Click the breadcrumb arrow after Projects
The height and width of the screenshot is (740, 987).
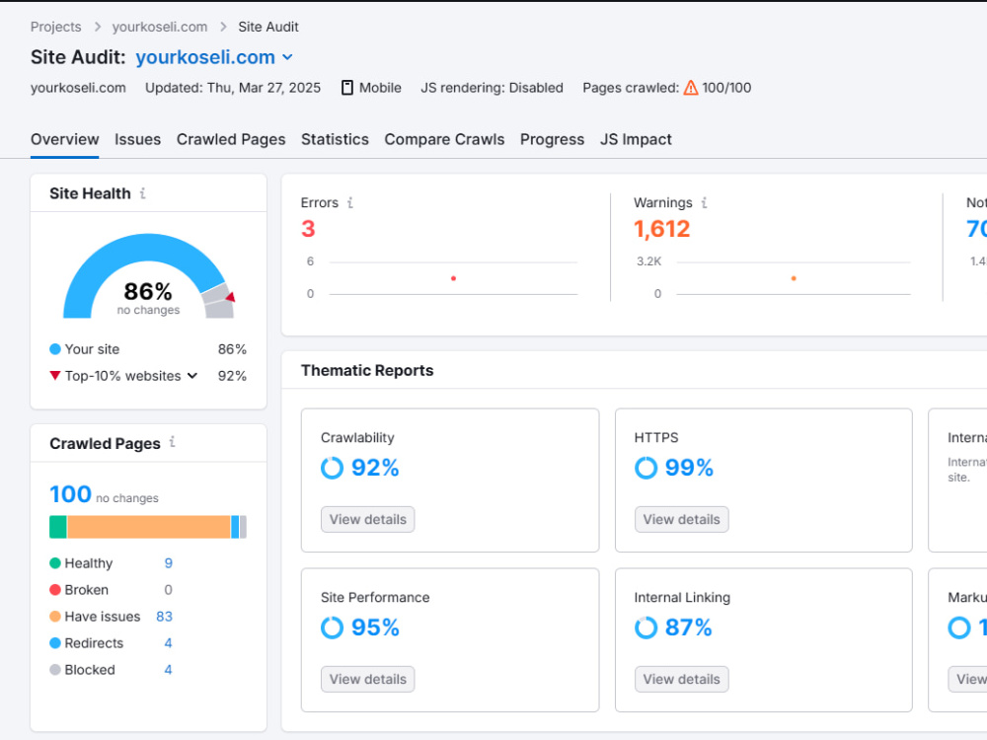pos(97,27)
